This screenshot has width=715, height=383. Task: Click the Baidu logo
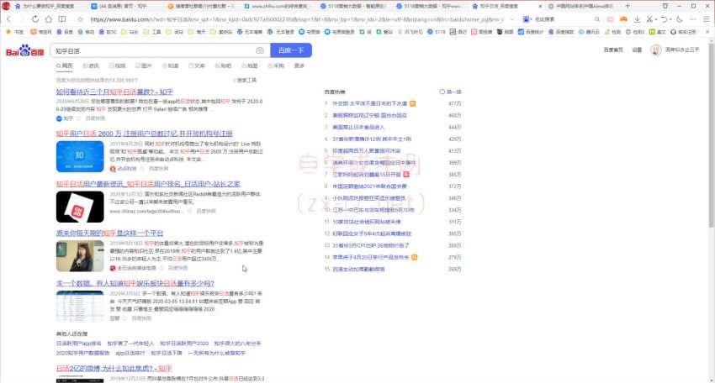tap(24, 50)
